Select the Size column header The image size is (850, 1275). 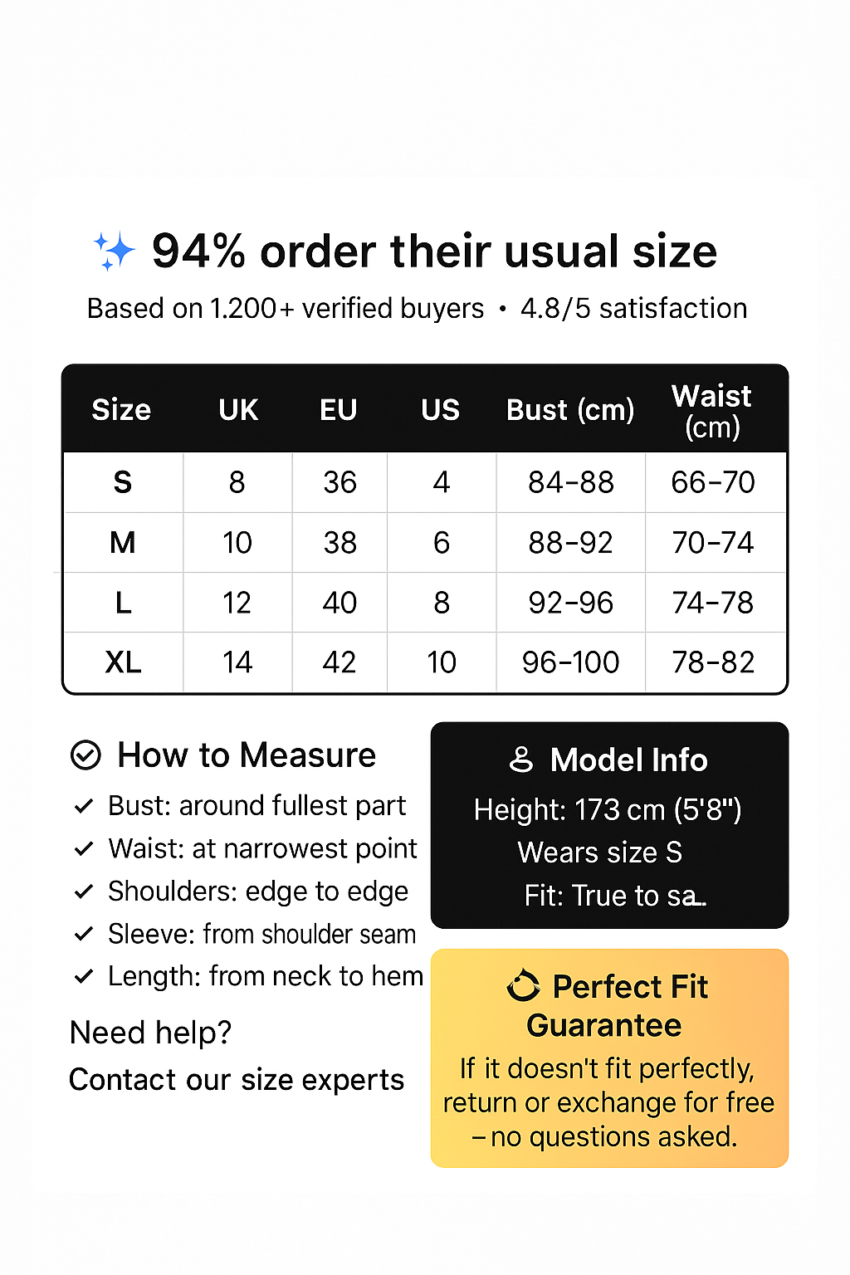[121, 410]
